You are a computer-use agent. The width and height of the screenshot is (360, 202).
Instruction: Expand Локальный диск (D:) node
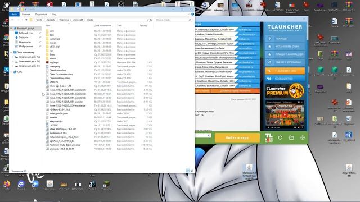point(13,61)
